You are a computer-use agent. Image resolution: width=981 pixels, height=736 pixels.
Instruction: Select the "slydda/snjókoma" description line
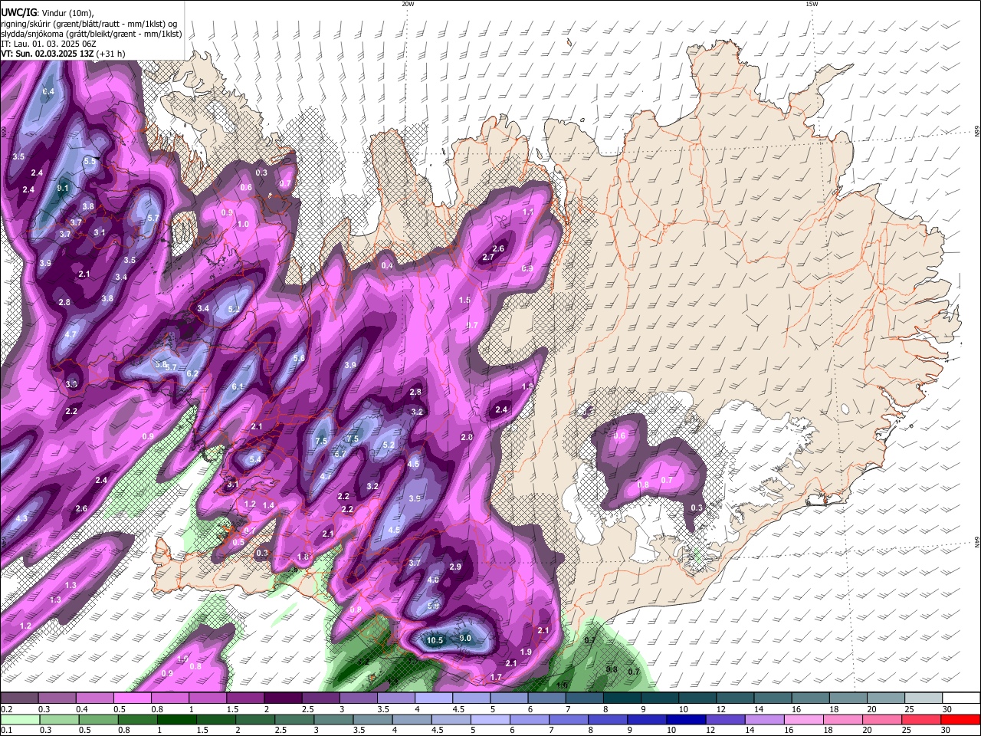tap(92, 34)
